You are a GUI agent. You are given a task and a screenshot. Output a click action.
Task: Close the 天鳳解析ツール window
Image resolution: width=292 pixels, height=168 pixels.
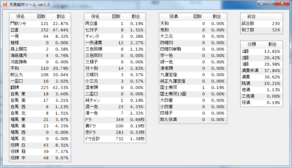coord(282,3)
